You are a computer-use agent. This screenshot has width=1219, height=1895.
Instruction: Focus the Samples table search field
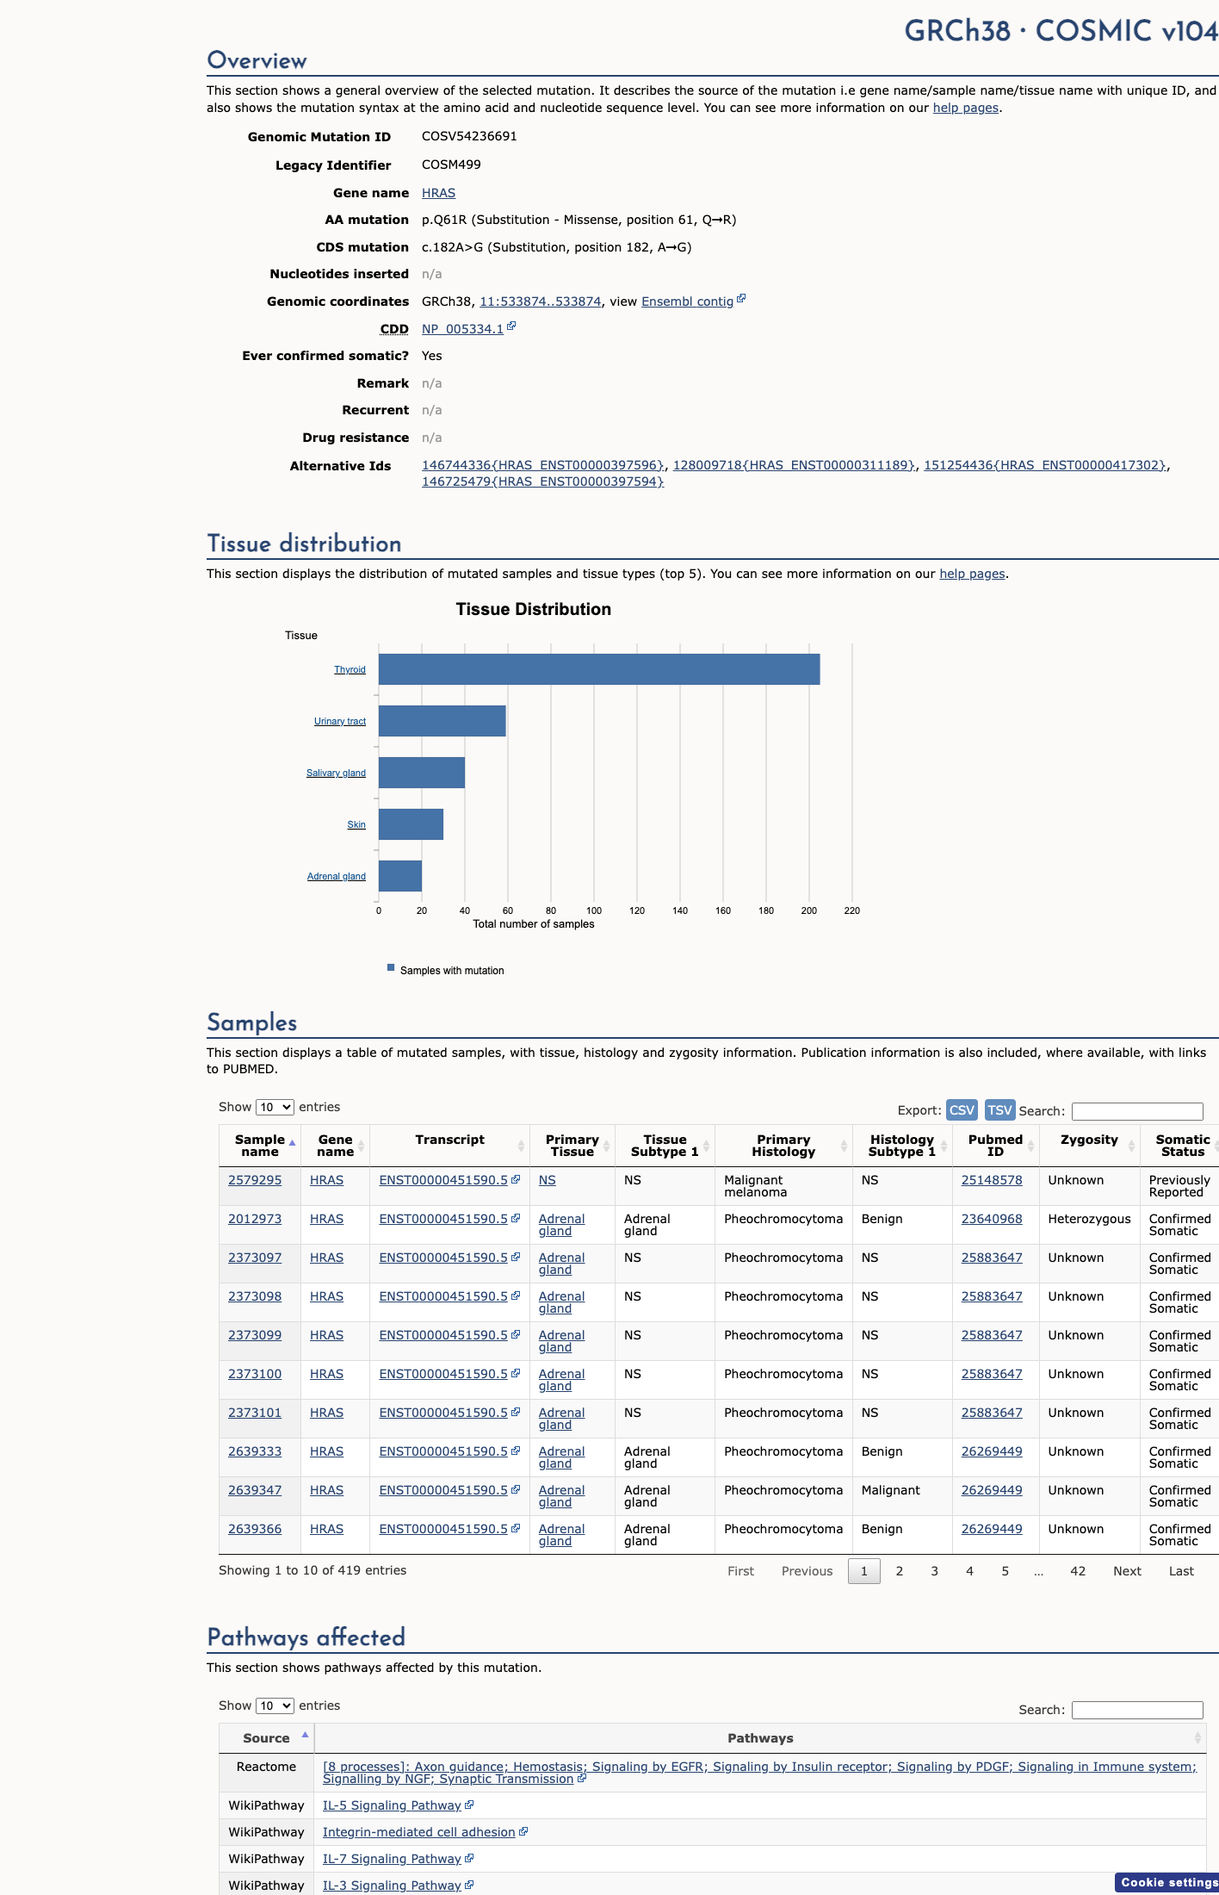[x=1137, y=1111]
